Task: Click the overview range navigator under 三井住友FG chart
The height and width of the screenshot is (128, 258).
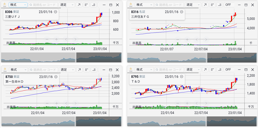Action: point(192,57)
